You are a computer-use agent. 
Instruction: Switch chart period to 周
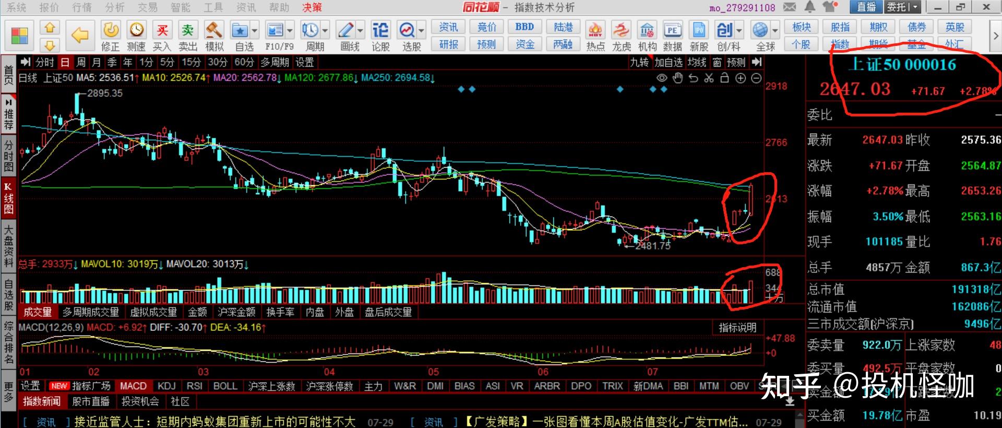81,63
